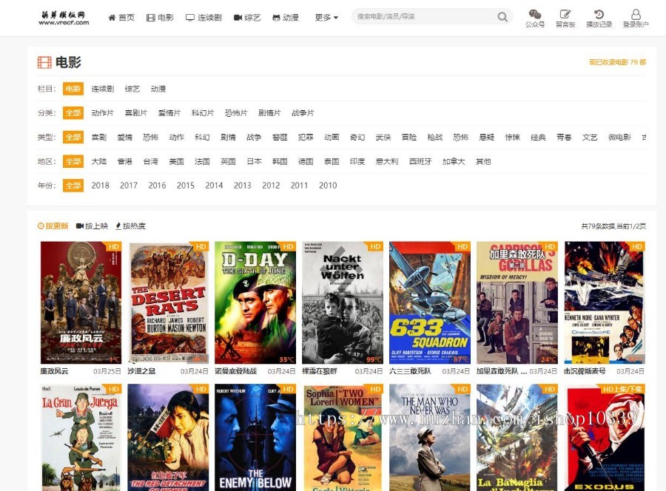This screenshot has width=666, height=491.
Task: Open the 公众号 WeChat icon
Action: tap(535, 18)
